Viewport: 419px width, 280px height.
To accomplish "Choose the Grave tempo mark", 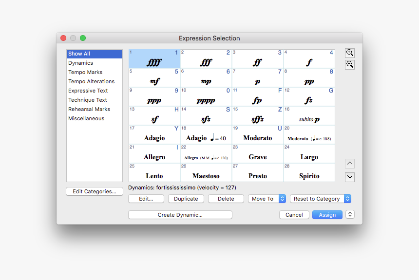I will click(x=258, y=153).
